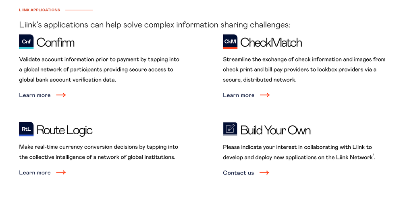Viewport: 403px width, 197px height.
Task: Select the Build Your Own heading
Action: point(276,130)
